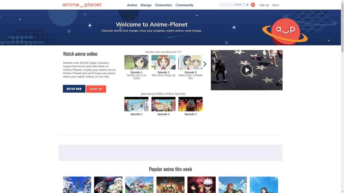The width and height of the screenshot is (344, 193).
Task: Open Jakusansei Million Arthur Specials Episode 1
Action: click(136, 104)
